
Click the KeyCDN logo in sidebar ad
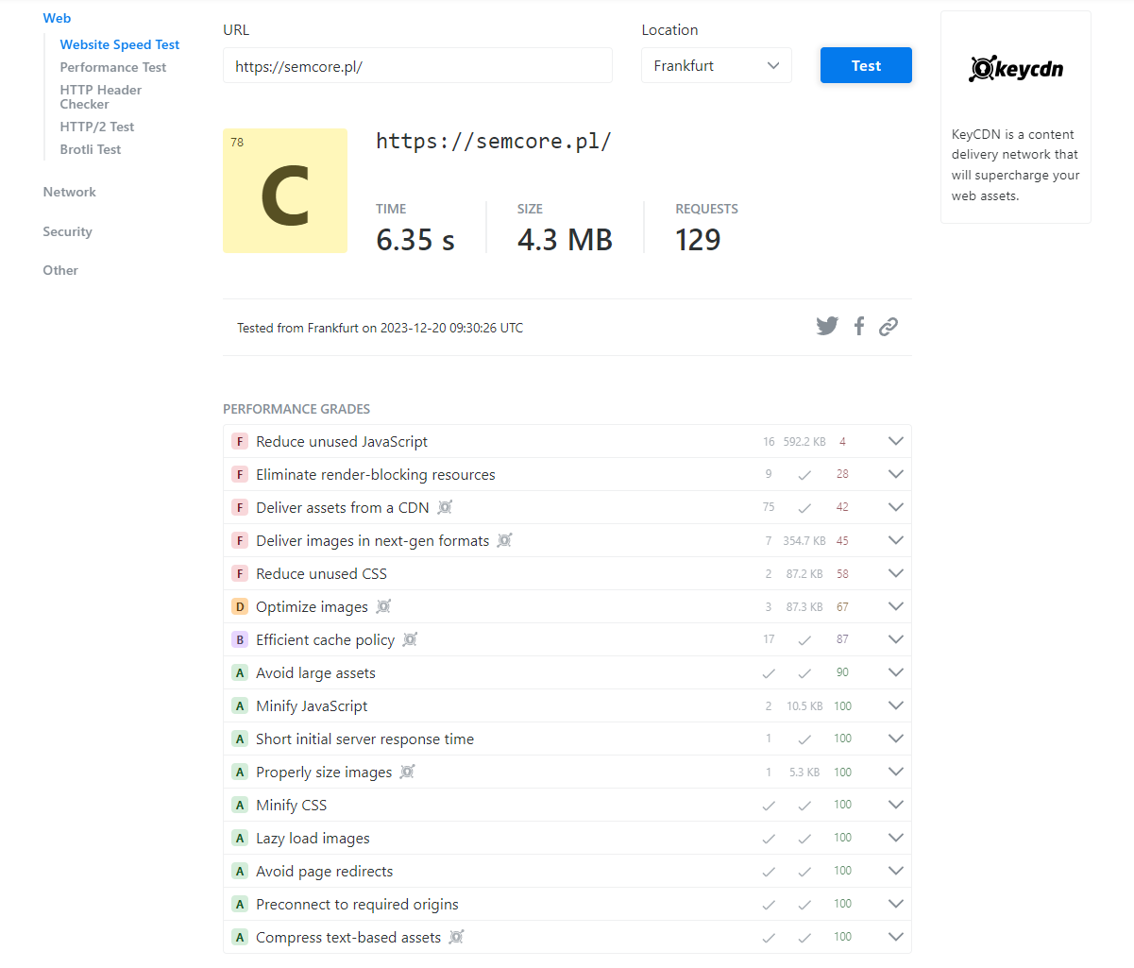pyautogui.click(x=1016, y=68)
